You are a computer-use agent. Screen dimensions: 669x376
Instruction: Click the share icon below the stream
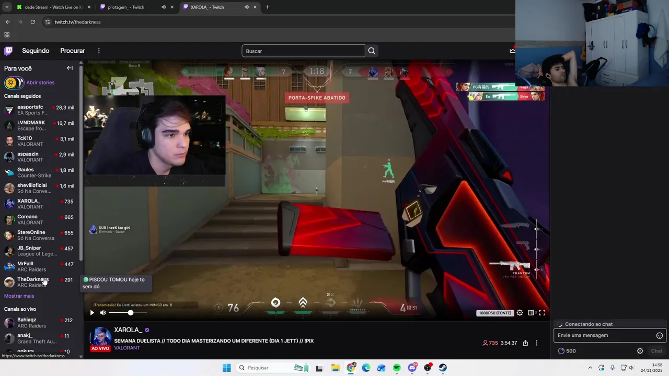pyautogui.click(x=525, y=343)
